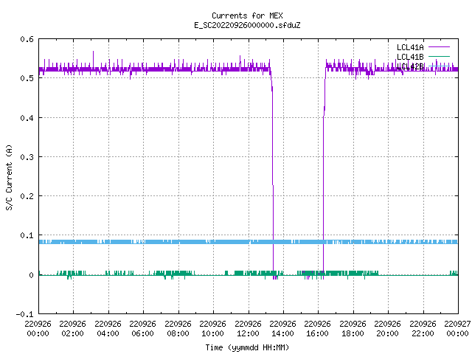
Task: Click the 220926 16:00 time tick label
Action: coord(317,329)
